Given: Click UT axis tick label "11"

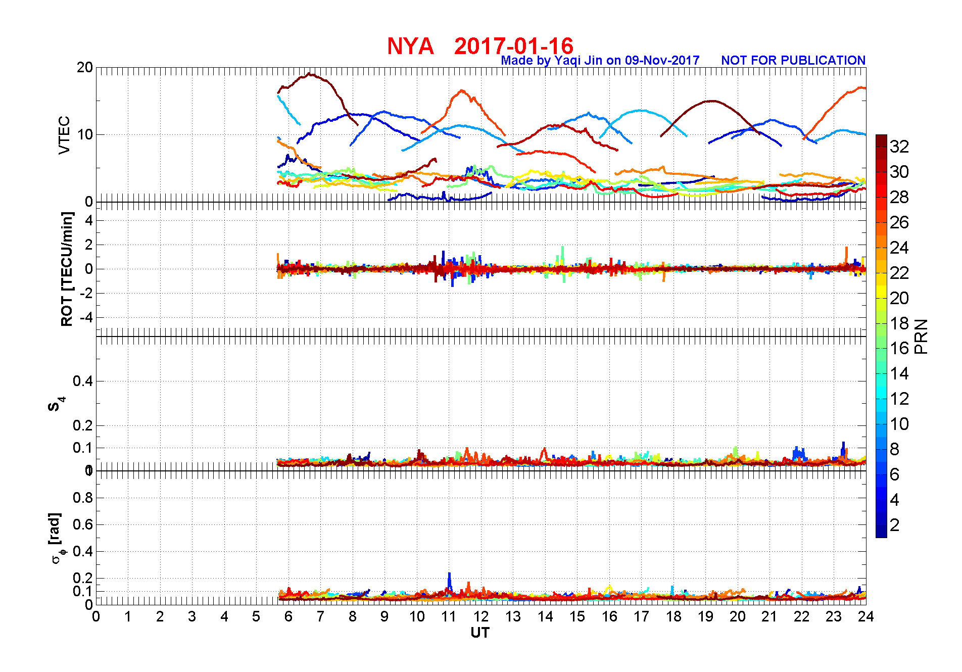Looking at the screenshot, I should 449,616.
